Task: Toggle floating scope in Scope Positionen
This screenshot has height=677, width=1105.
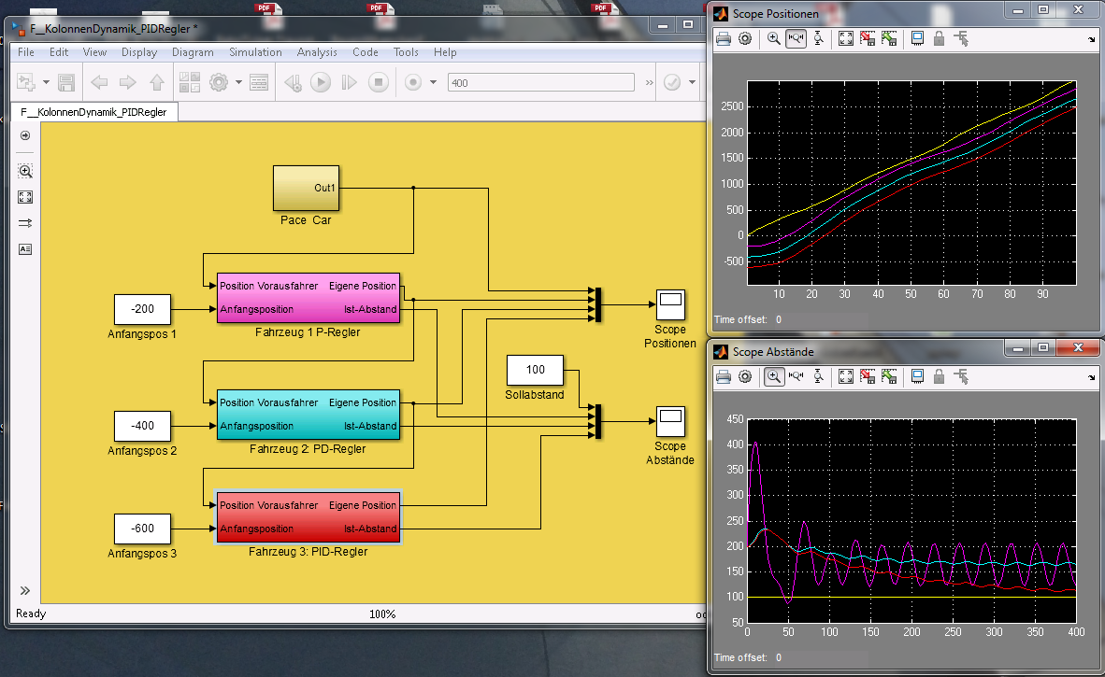Action: click(918, 38)
